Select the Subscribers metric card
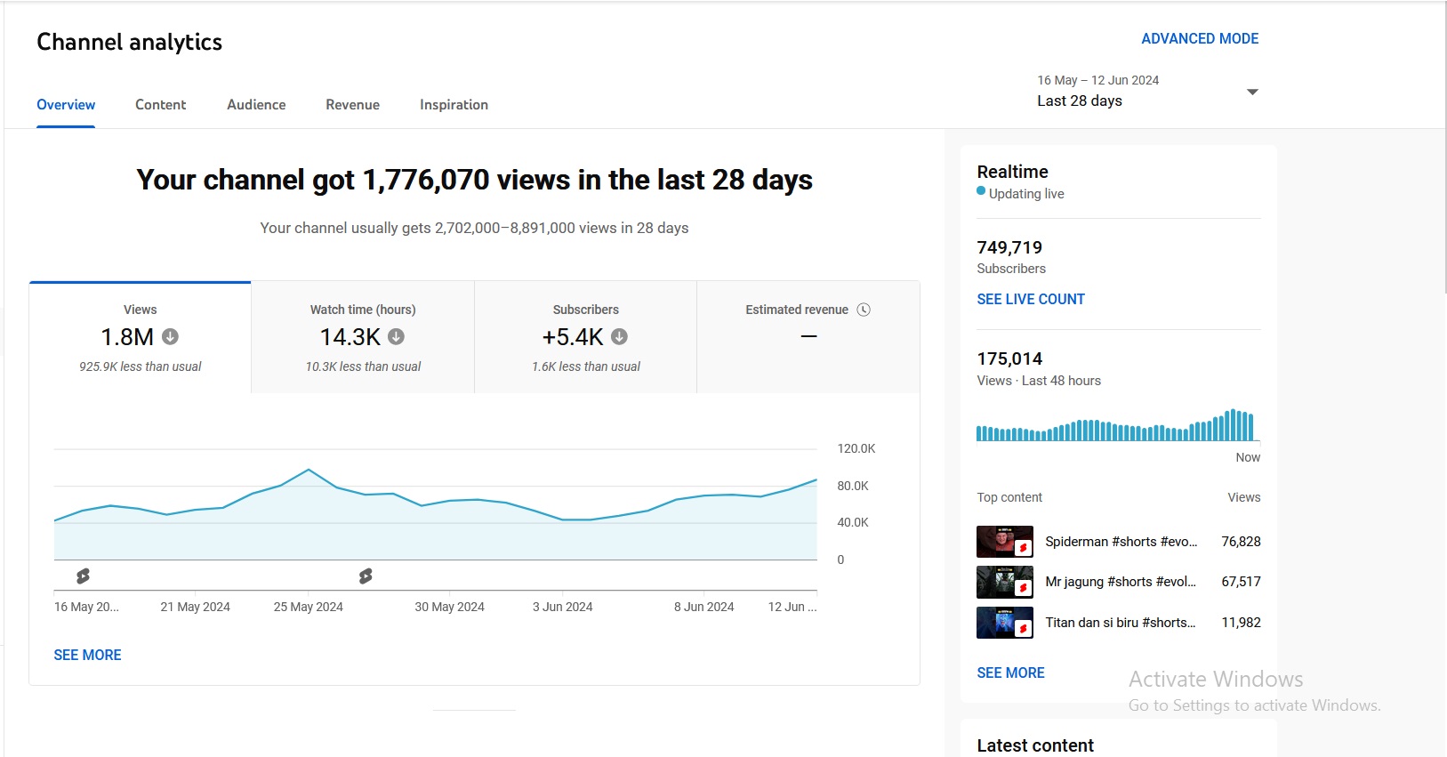The height and width of the screenshot is (757, 1447). pos(586,338)
